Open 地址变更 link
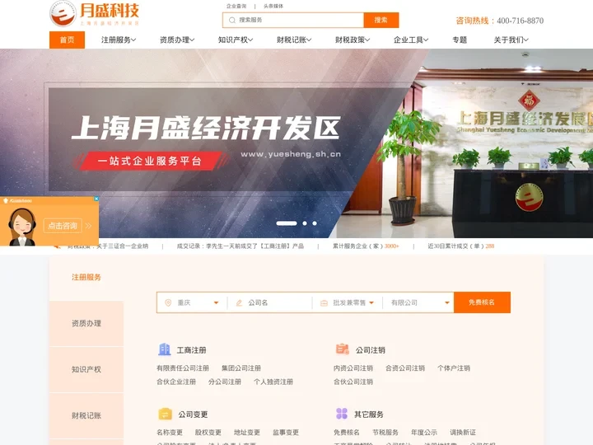 [x=247, y=433]
